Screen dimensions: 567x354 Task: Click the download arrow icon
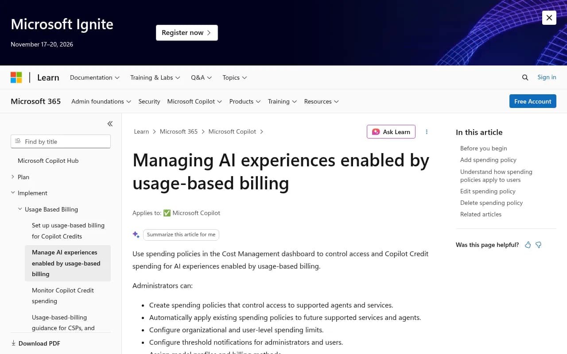(x=14, y=343)
